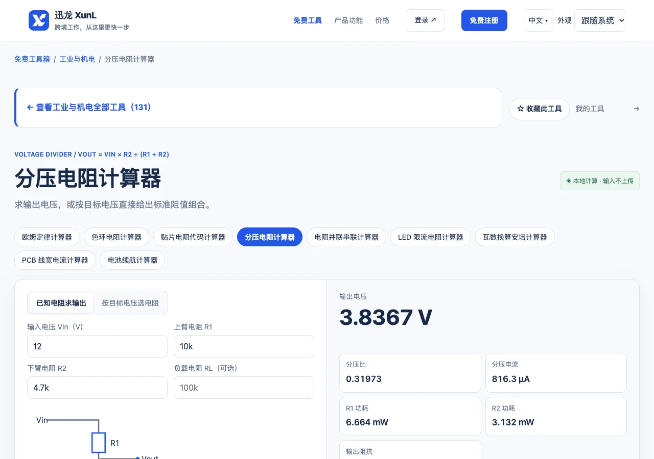Click the 分压电流 value 816.3 µA
Viewport: 654px width, 459px height.
click(x=511, y=379)
